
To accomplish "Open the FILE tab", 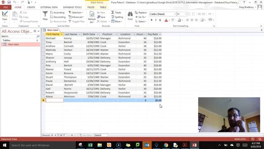I will [6, 7].
